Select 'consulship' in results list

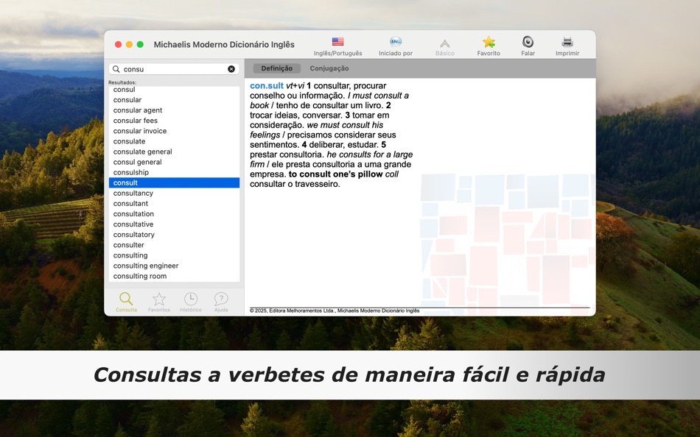[174, 172]
